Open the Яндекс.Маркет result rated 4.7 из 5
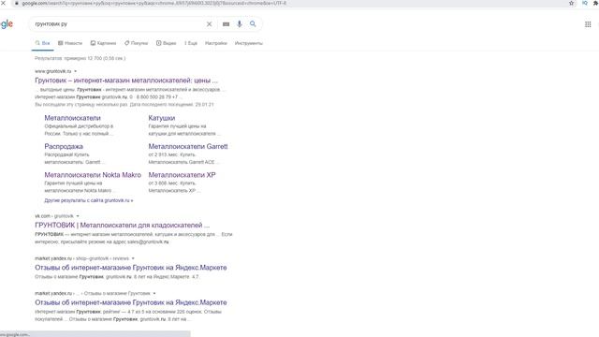 pos(131,302)
